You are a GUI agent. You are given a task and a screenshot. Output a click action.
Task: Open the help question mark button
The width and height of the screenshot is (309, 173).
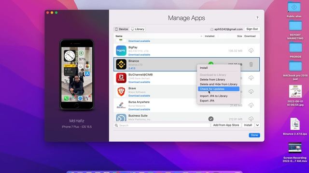[x=257, y=18]
